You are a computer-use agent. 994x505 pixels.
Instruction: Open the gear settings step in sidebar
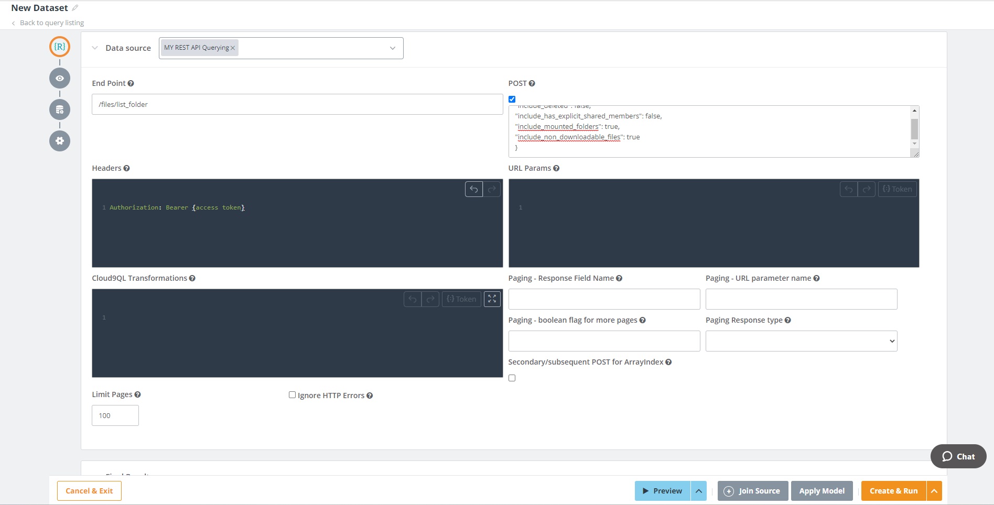coord(60,141)
